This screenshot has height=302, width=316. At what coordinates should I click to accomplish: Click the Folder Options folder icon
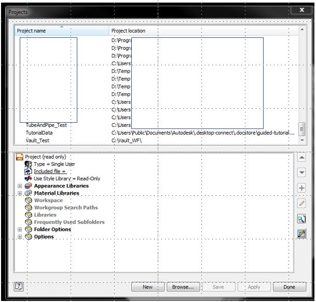(29, 229)
